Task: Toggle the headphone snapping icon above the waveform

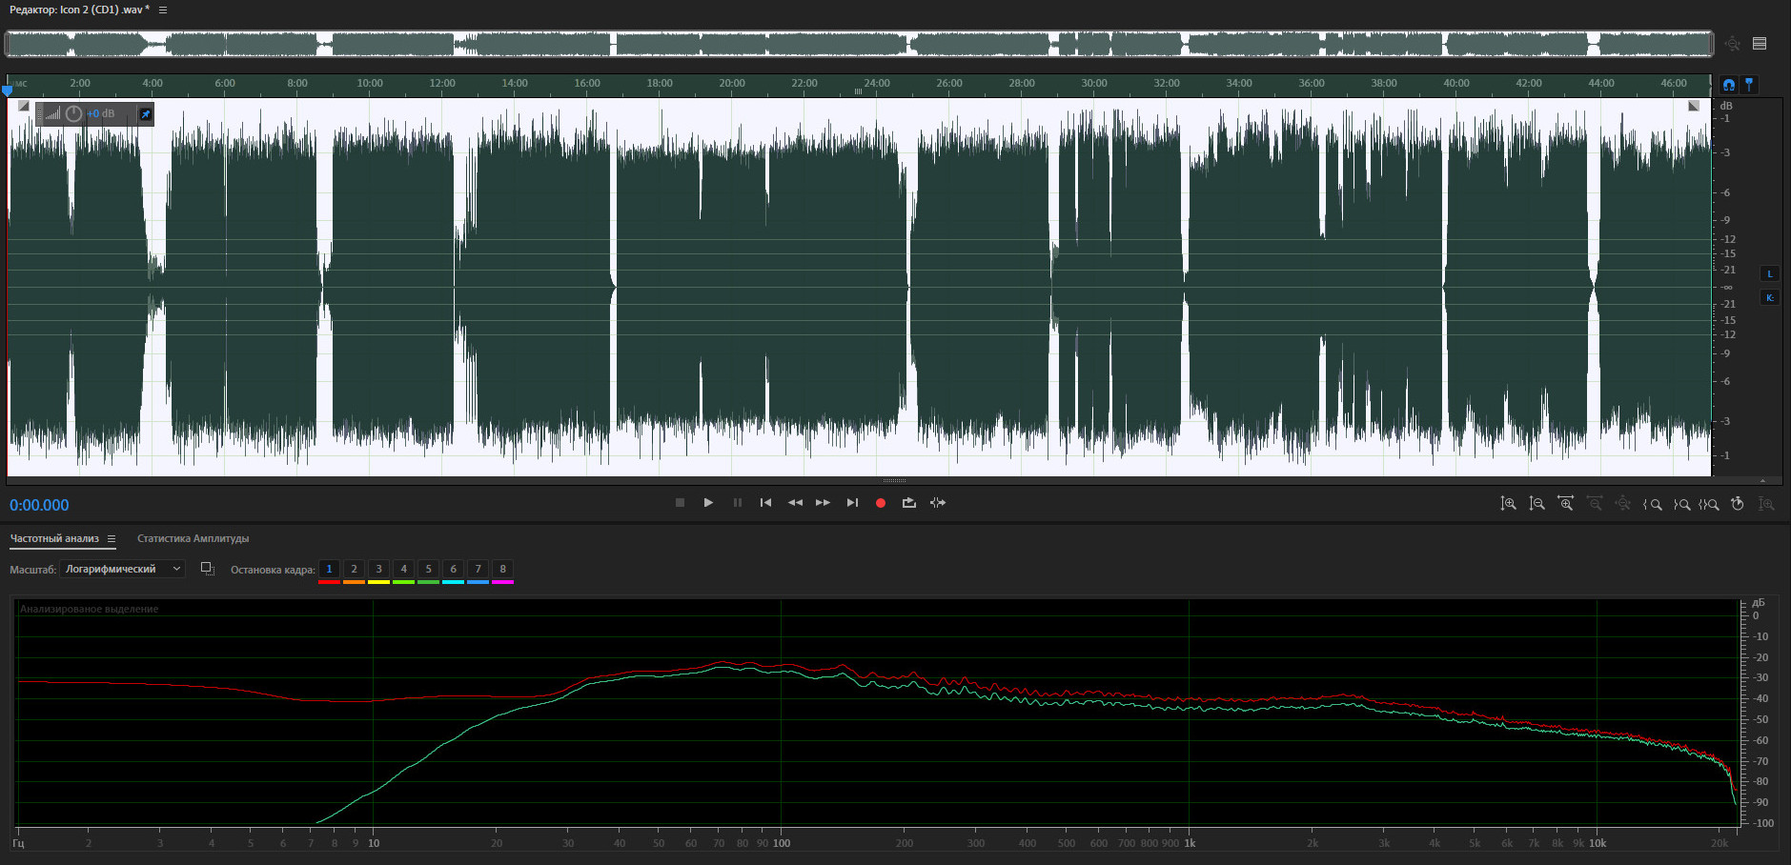Action: [x=1729, y=85]
